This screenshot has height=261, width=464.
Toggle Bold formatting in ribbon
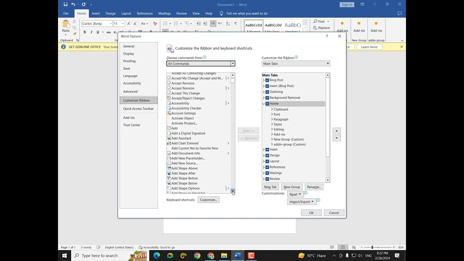pos(84,32)
